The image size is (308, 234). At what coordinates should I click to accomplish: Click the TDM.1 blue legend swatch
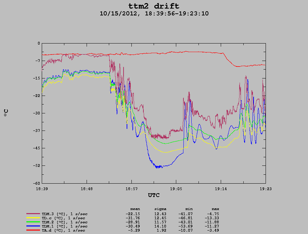(33, 226)
